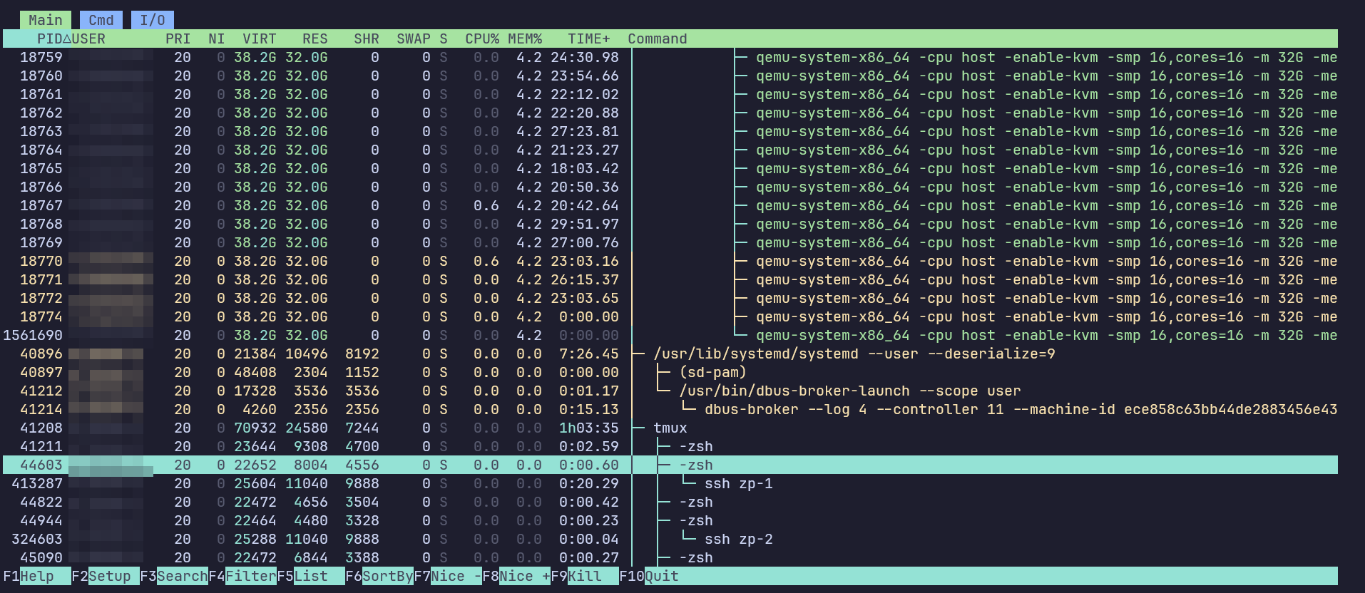Open the Cmd tab
Viewport: 1365px width, 593px height.
tap(101, 20)
